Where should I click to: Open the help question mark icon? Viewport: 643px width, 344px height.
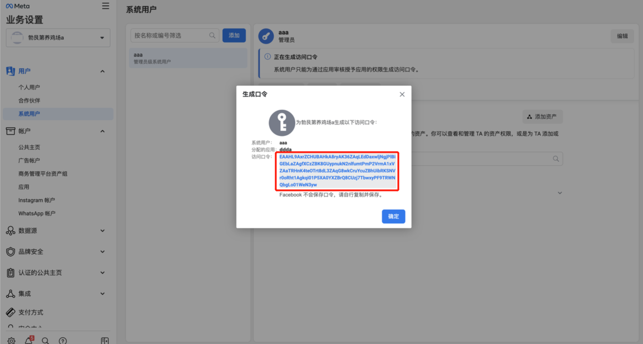62,340
